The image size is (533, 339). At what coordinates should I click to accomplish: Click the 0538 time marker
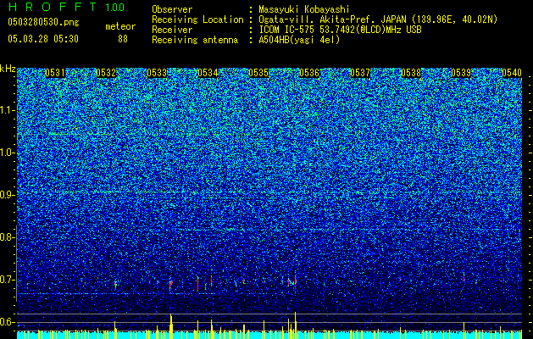coord(411,73)
